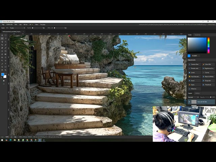Open the Threshold adjustment
The width and height of the screenshot is (216, 162).
click(208, 85)
